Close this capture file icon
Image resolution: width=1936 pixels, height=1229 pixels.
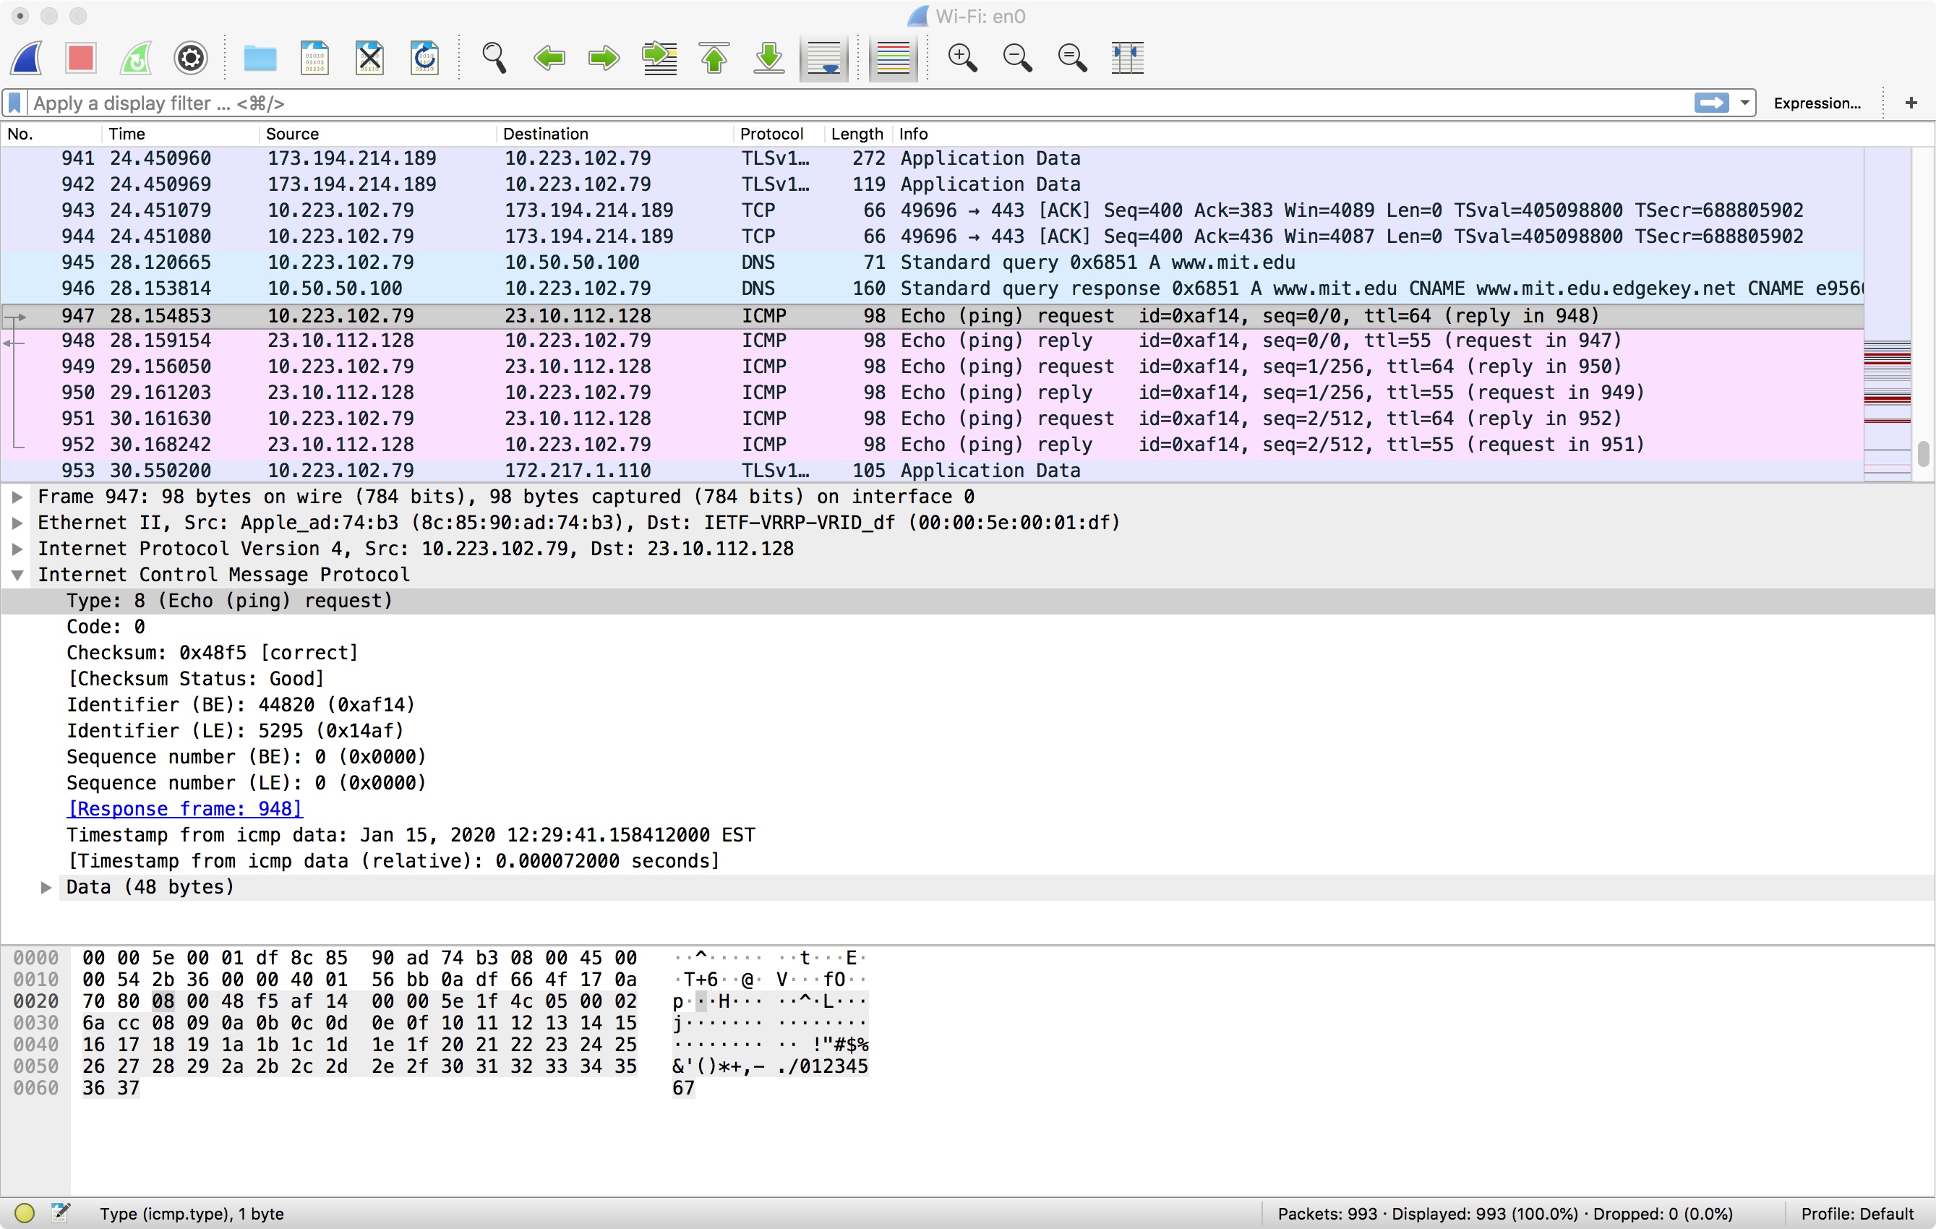[x=369, y=58]
